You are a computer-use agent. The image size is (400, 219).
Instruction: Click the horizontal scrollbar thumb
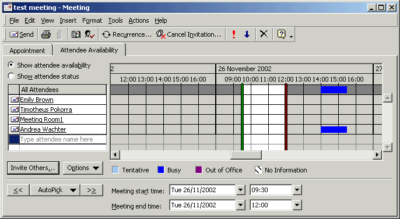(x=246, y=154)
